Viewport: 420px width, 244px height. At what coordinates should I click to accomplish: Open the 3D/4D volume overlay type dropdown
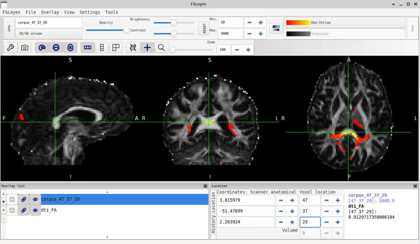[x=49, y=33]
